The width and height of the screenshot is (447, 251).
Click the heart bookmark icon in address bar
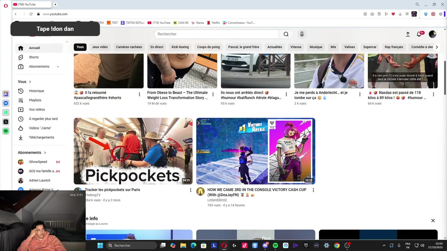point(393,14)
